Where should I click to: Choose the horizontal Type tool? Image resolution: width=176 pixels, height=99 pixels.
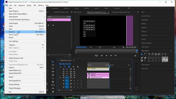pos(149,54)
